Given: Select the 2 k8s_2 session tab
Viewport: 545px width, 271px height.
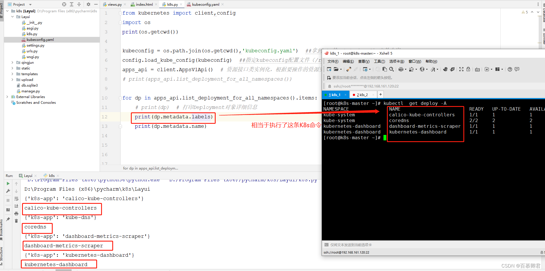Looking at the screenshot, I should [x=363, y=94].
